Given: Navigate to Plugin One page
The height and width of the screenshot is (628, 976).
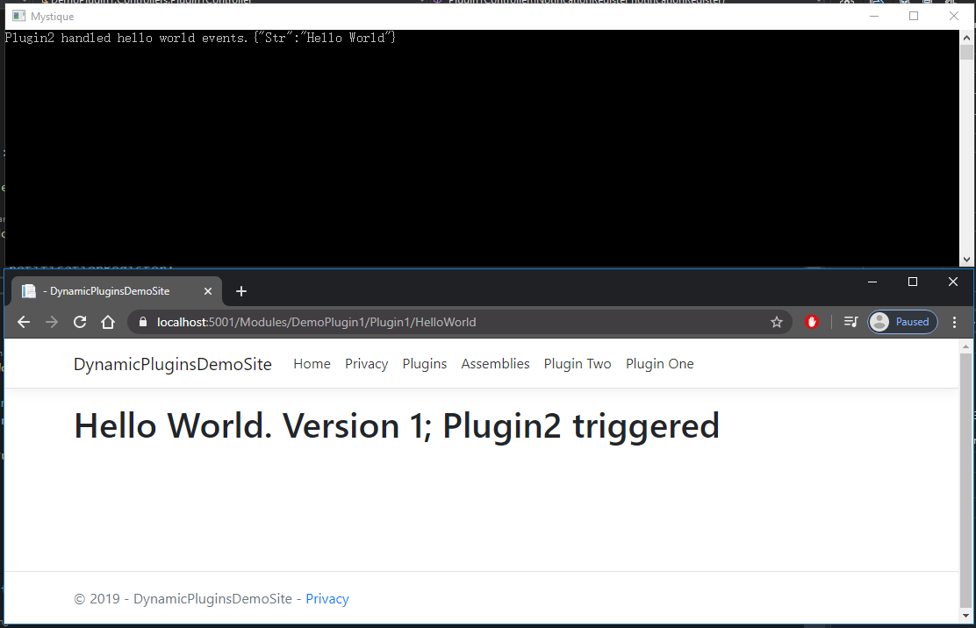Looking at the screenshot, I should point(659,364).
